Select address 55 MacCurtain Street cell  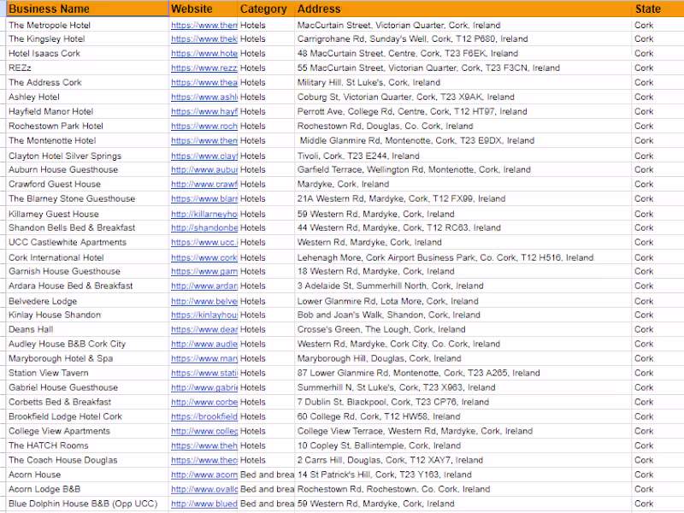463,68
